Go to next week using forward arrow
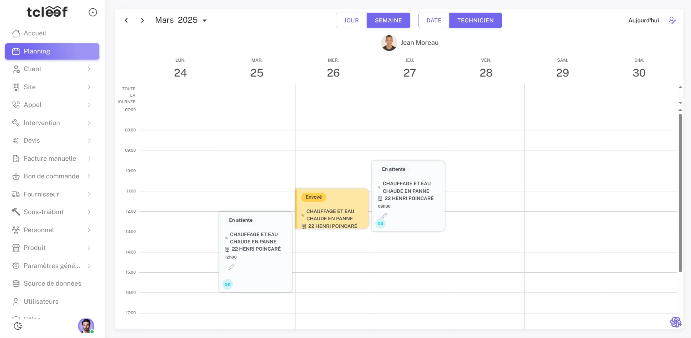This screenshot has height=338, width=691. tap(142, 20)
